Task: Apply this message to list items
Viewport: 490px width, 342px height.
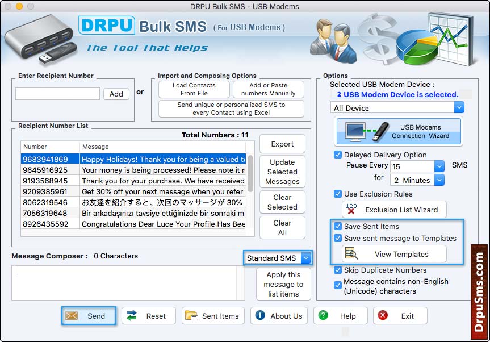Action: pos(283,284)
